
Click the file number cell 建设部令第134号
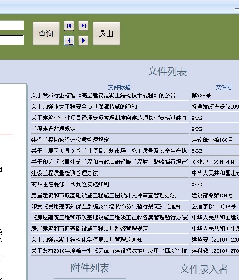point(214,195)
